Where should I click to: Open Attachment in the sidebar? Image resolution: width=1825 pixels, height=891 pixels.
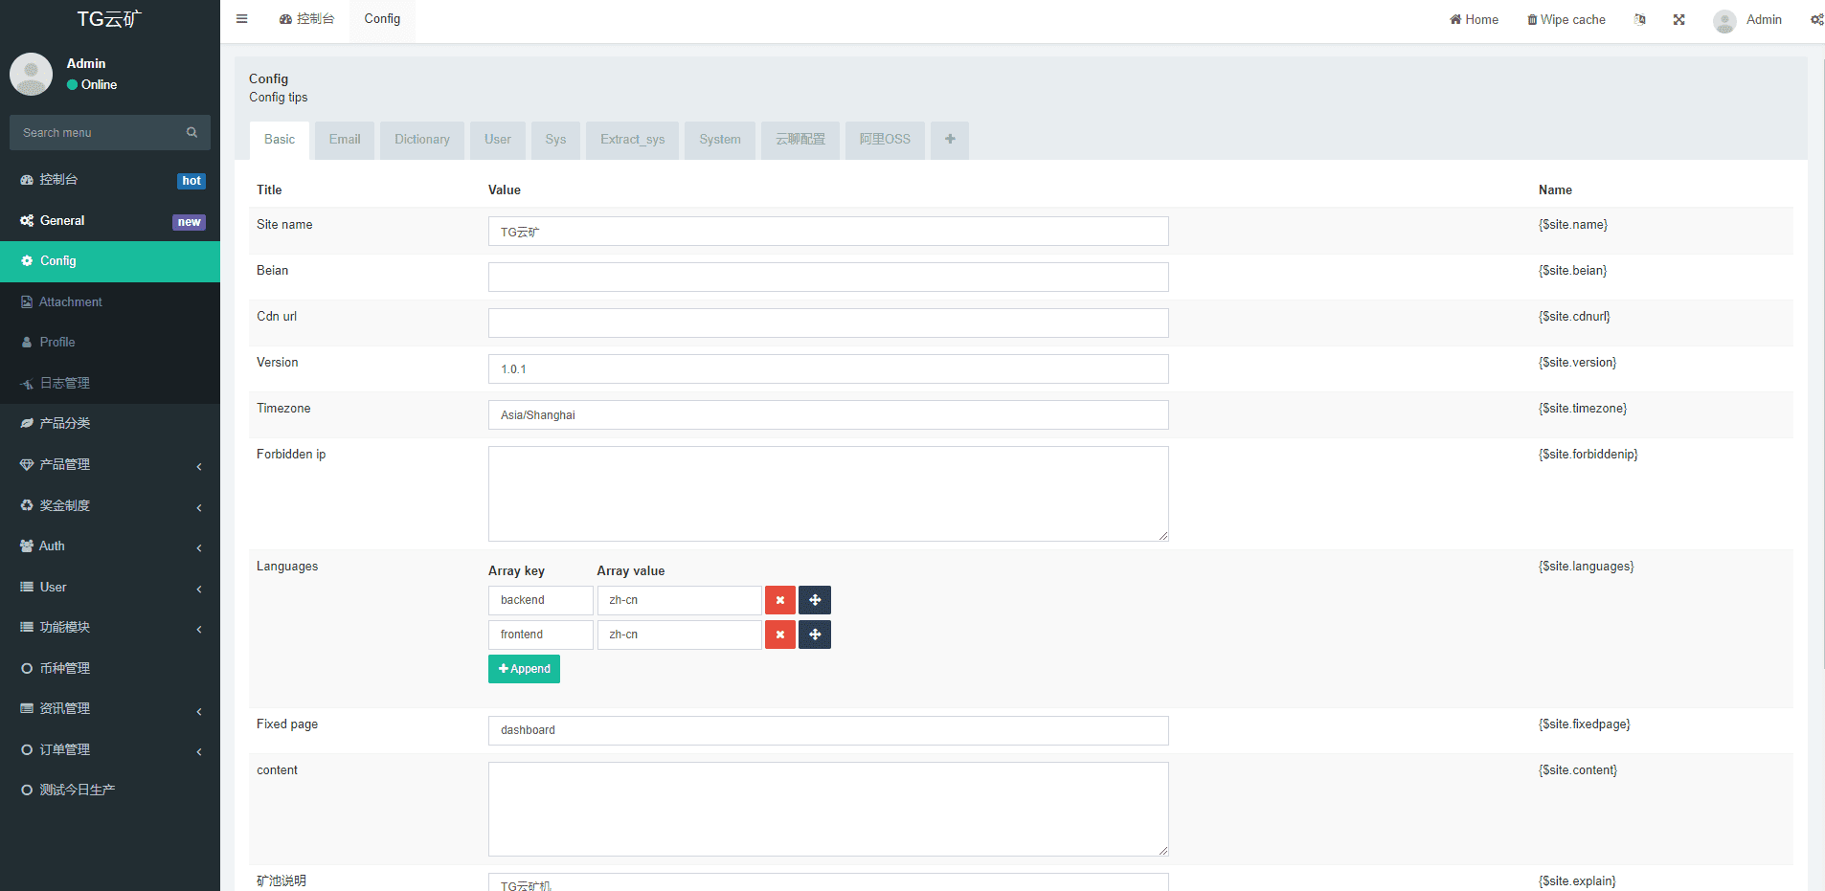click(71, 302)
